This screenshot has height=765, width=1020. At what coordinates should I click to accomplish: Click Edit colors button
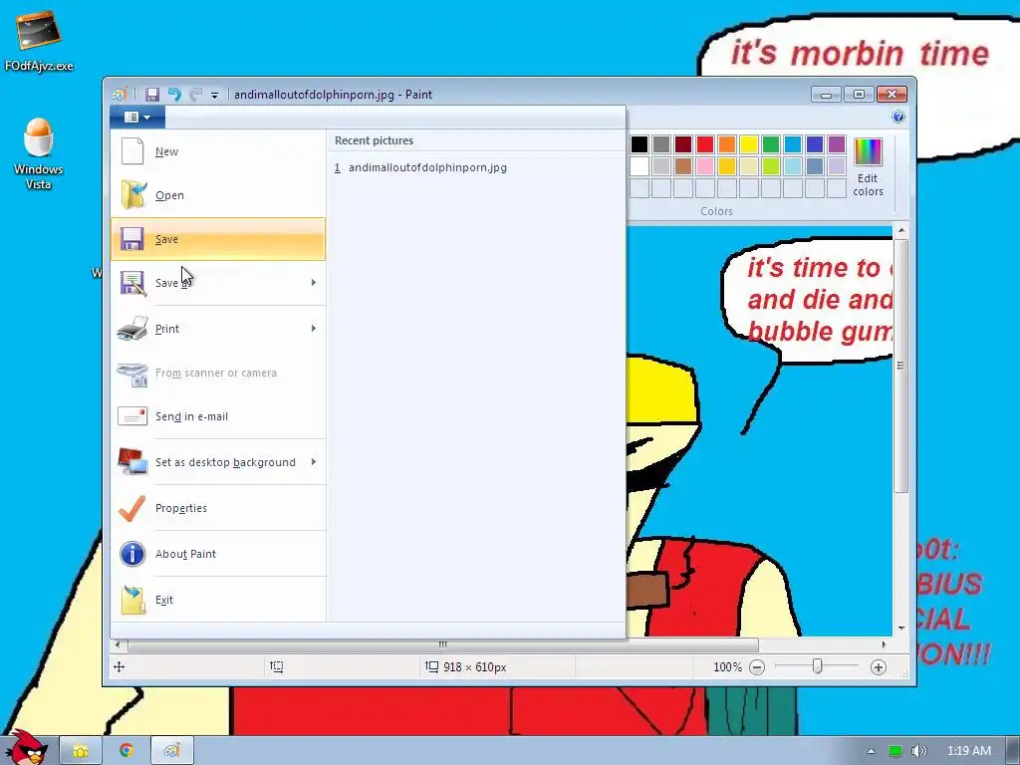point(868,167)
